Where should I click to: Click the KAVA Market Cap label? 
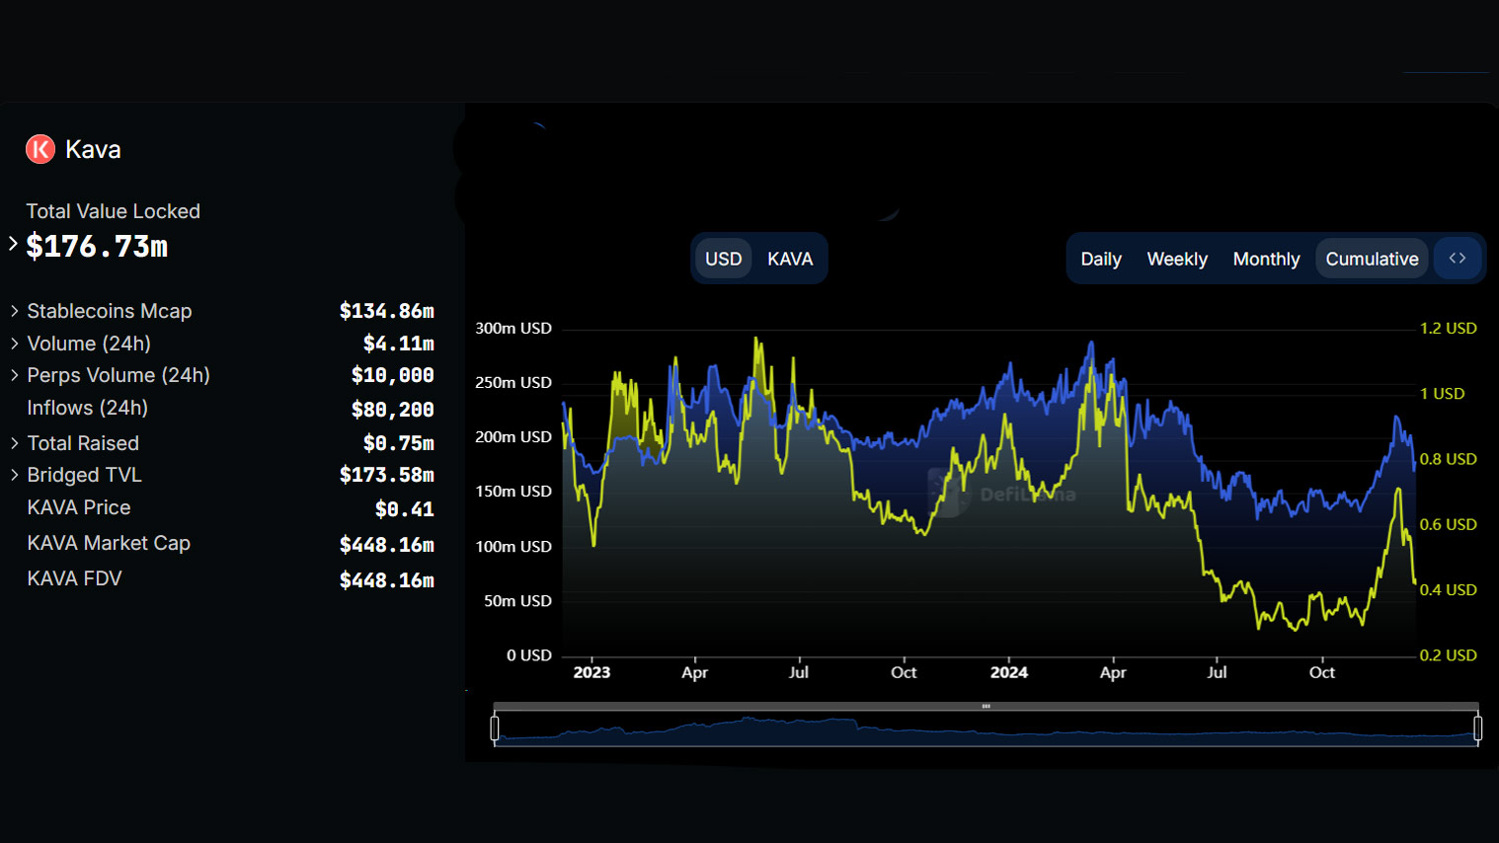pyautogui.click(x=109, y=543)
